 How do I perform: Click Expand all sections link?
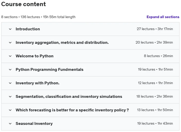(163, 17)
